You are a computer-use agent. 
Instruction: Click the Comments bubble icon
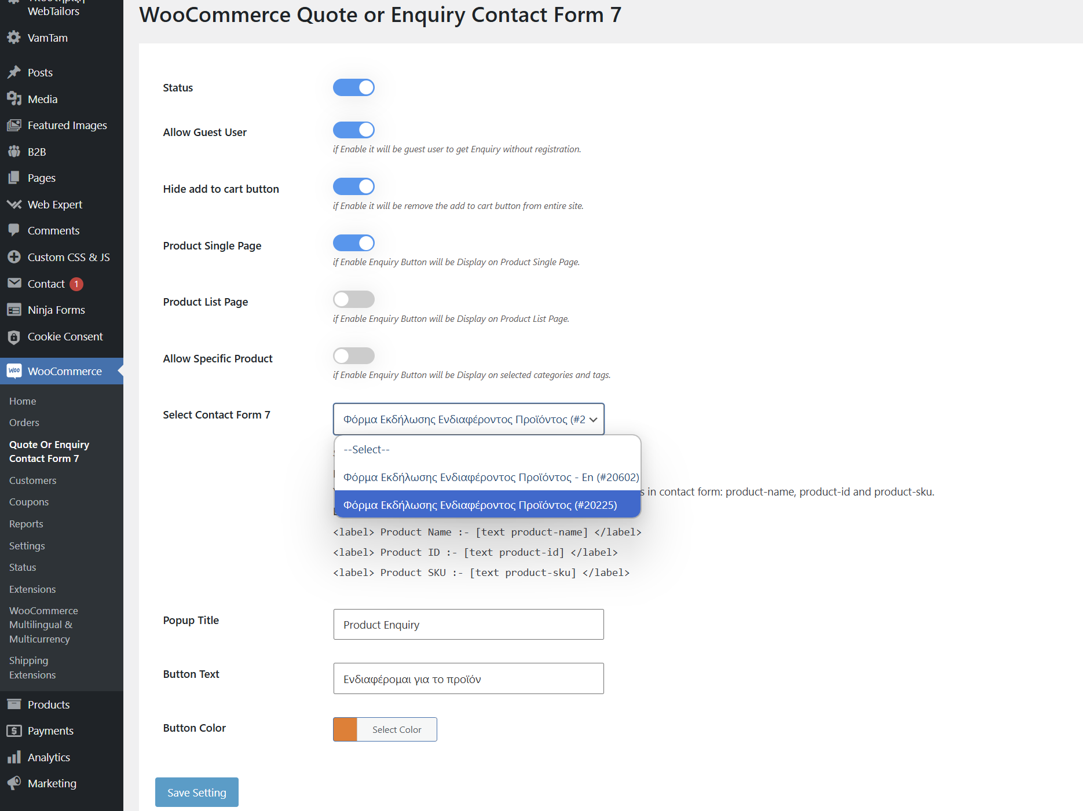14,230
